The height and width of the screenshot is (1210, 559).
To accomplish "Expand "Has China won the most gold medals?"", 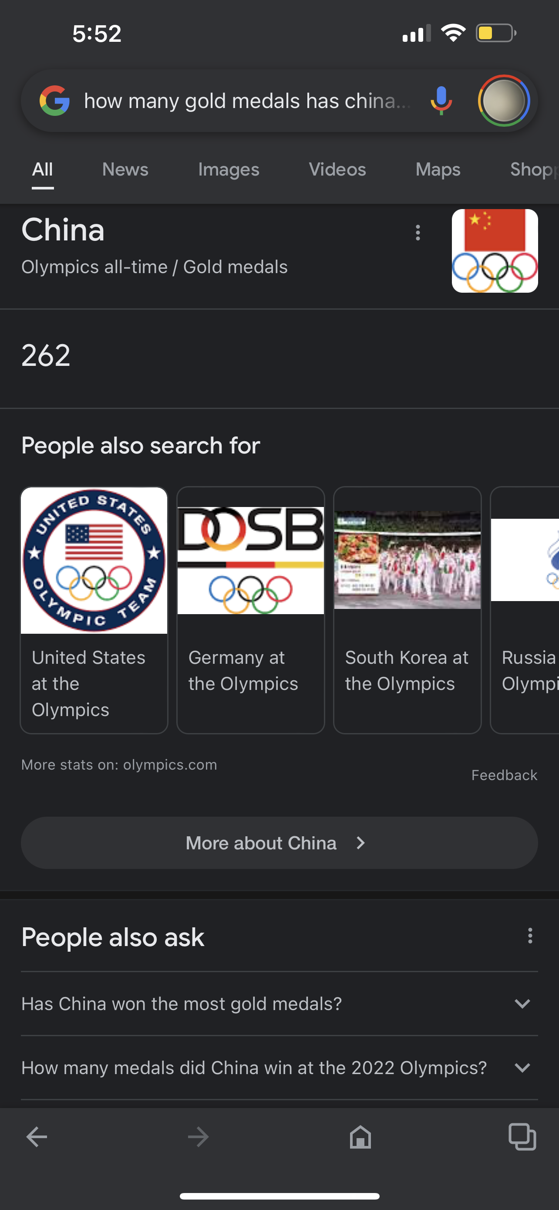I will [x=279, y=1004].
